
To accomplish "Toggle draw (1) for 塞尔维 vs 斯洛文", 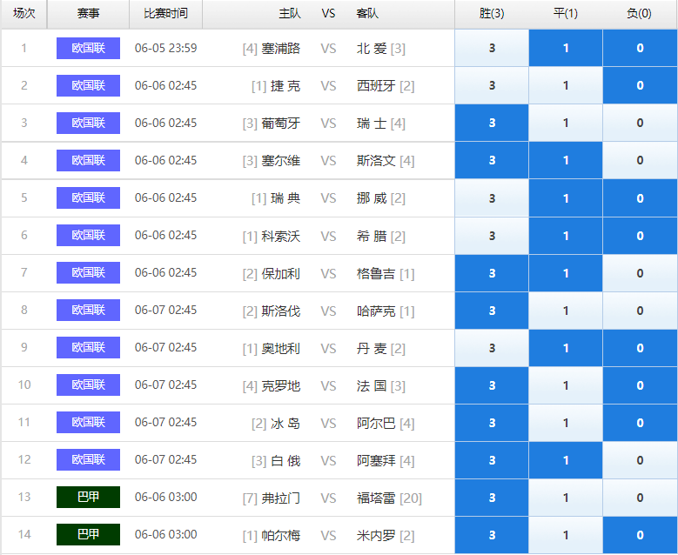I will click(566, 160).
